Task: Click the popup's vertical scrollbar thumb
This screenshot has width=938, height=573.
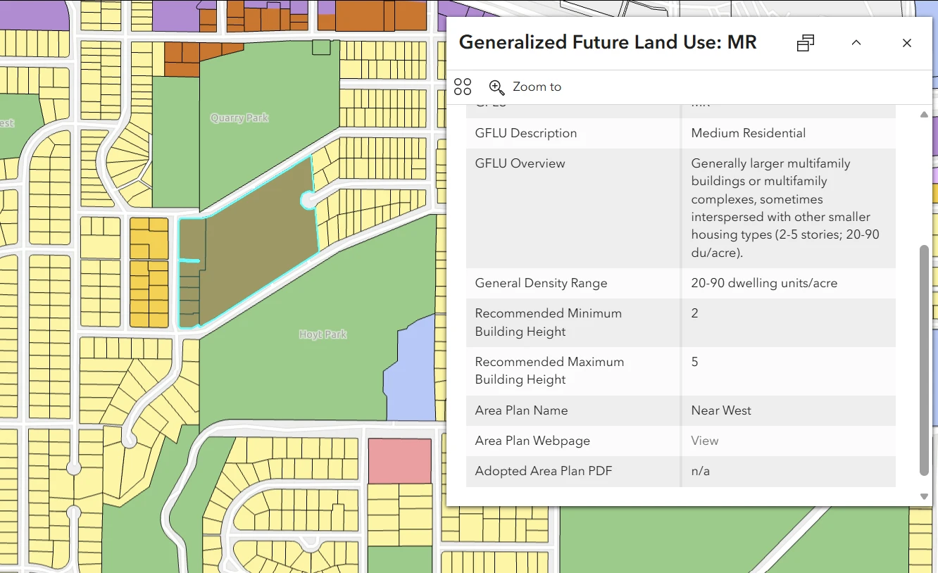Action: [x=924, y=359]
